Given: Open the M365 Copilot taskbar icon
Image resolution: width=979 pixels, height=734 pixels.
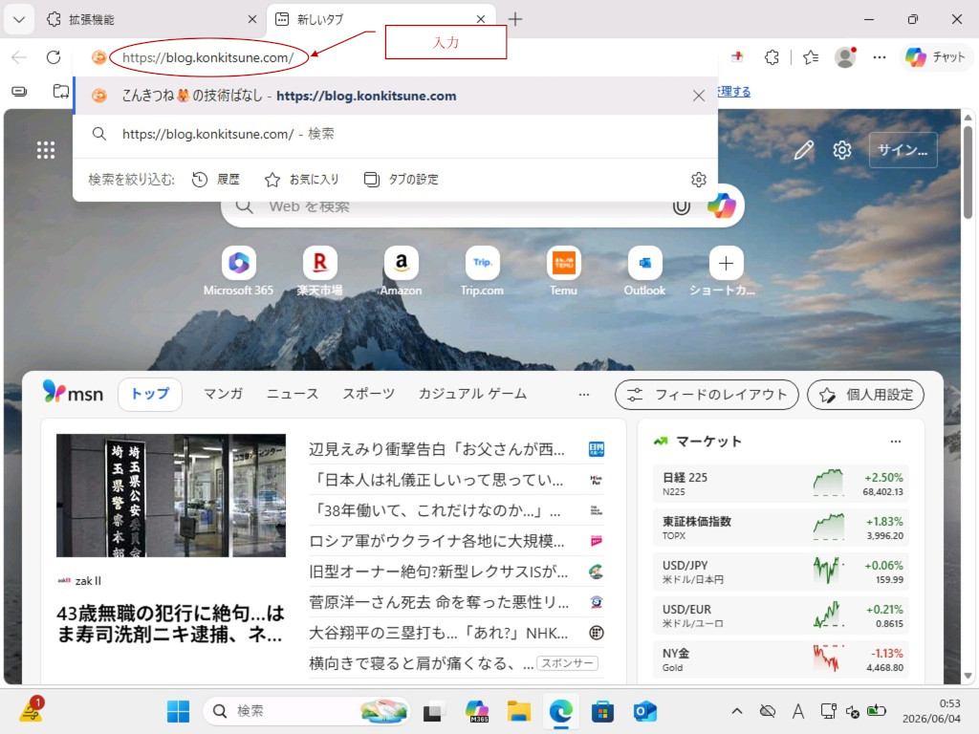Looking at the screenshot, I should point(477,711).
